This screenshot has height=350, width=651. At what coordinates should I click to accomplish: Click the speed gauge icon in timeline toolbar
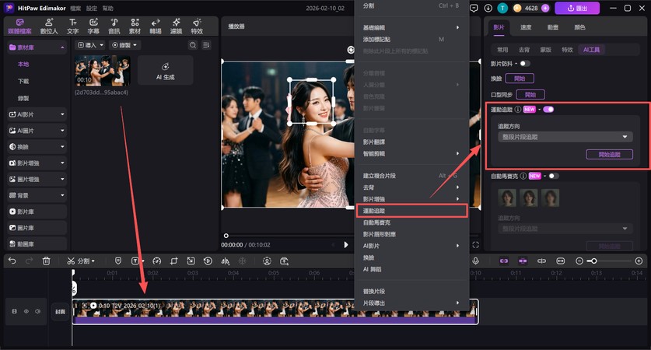point(156,261)
